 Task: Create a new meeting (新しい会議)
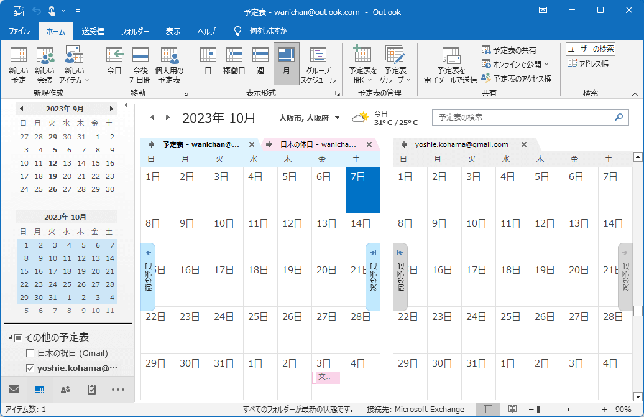tap(45, 65)
